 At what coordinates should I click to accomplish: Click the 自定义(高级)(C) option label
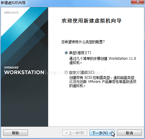coord(82,72)
